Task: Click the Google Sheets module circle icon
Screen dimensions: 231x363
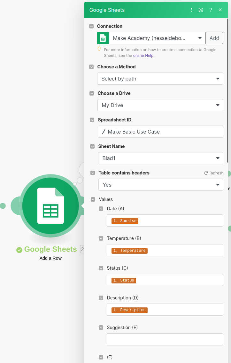Action: (x=50, y=205)
